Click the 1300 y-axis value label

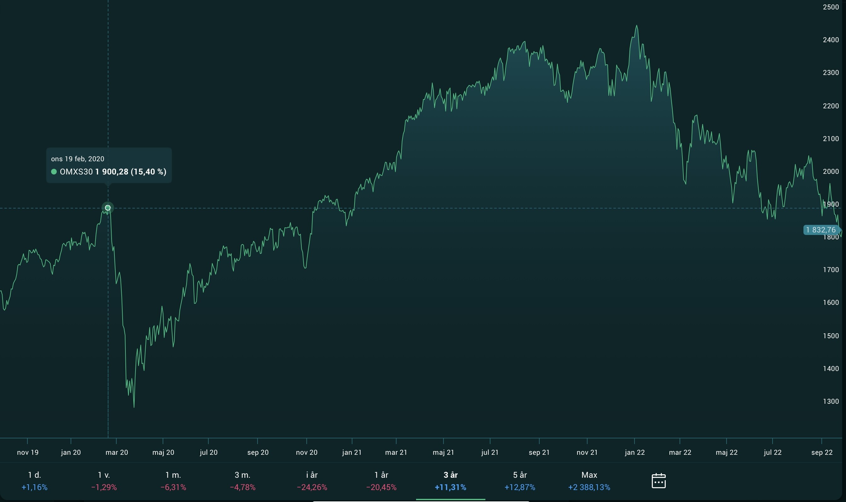point(831,402)
